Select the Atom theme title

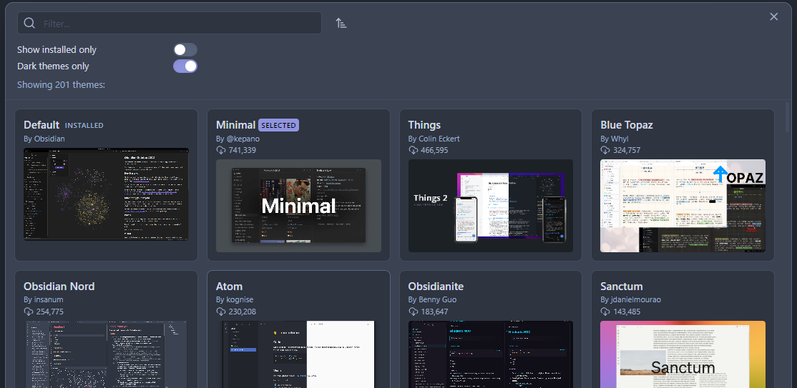coord(229,287)
